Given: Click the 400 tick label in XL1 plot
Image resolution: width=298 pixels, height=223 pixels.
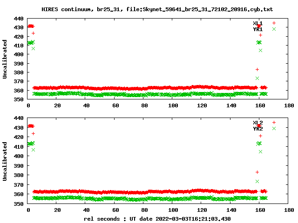Looking at the screenshot, I should (x=19, y=54).
